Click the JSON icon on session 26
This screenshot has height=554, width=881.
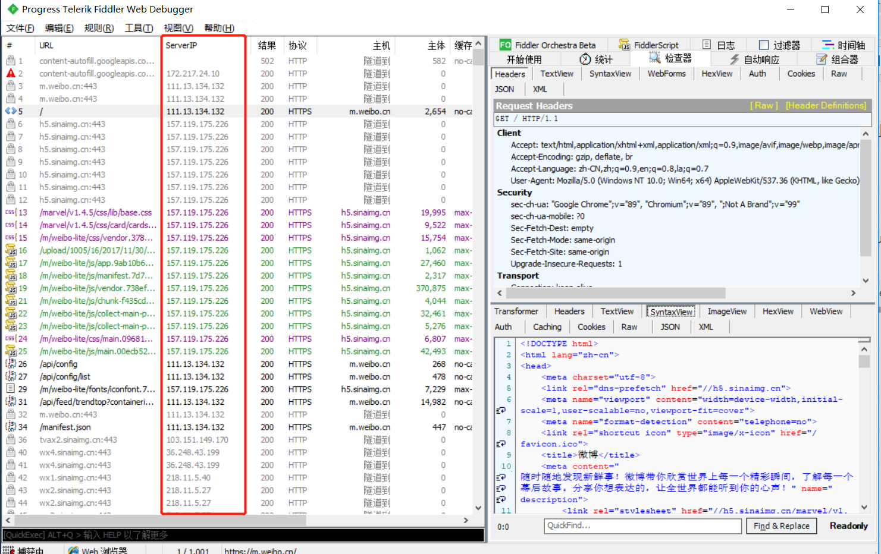[x=11, y=364]
